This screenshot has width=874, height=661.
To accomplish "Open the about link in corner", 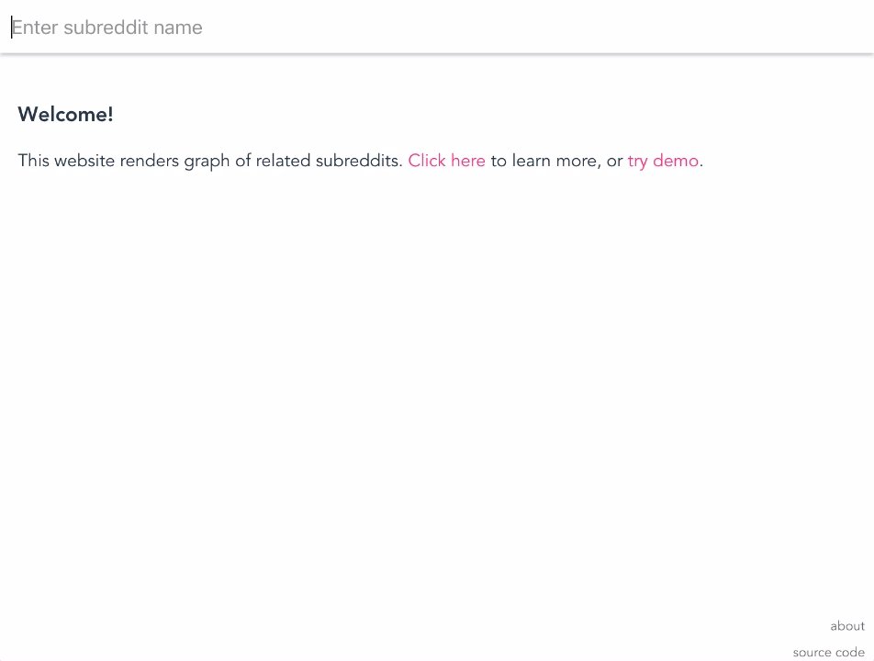I will click(846, 626).
